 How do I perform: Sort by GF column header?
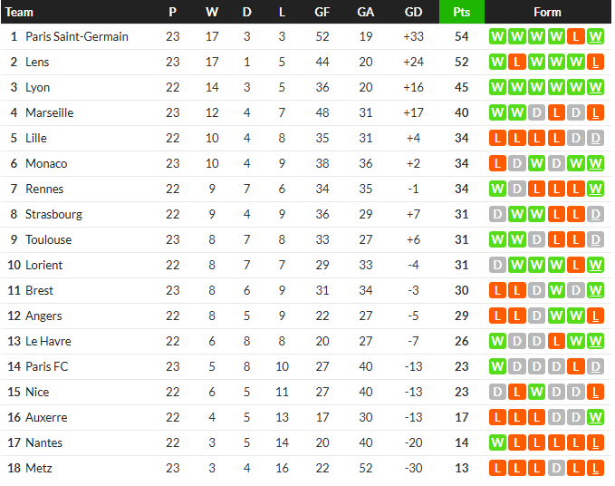coord(322,12)
